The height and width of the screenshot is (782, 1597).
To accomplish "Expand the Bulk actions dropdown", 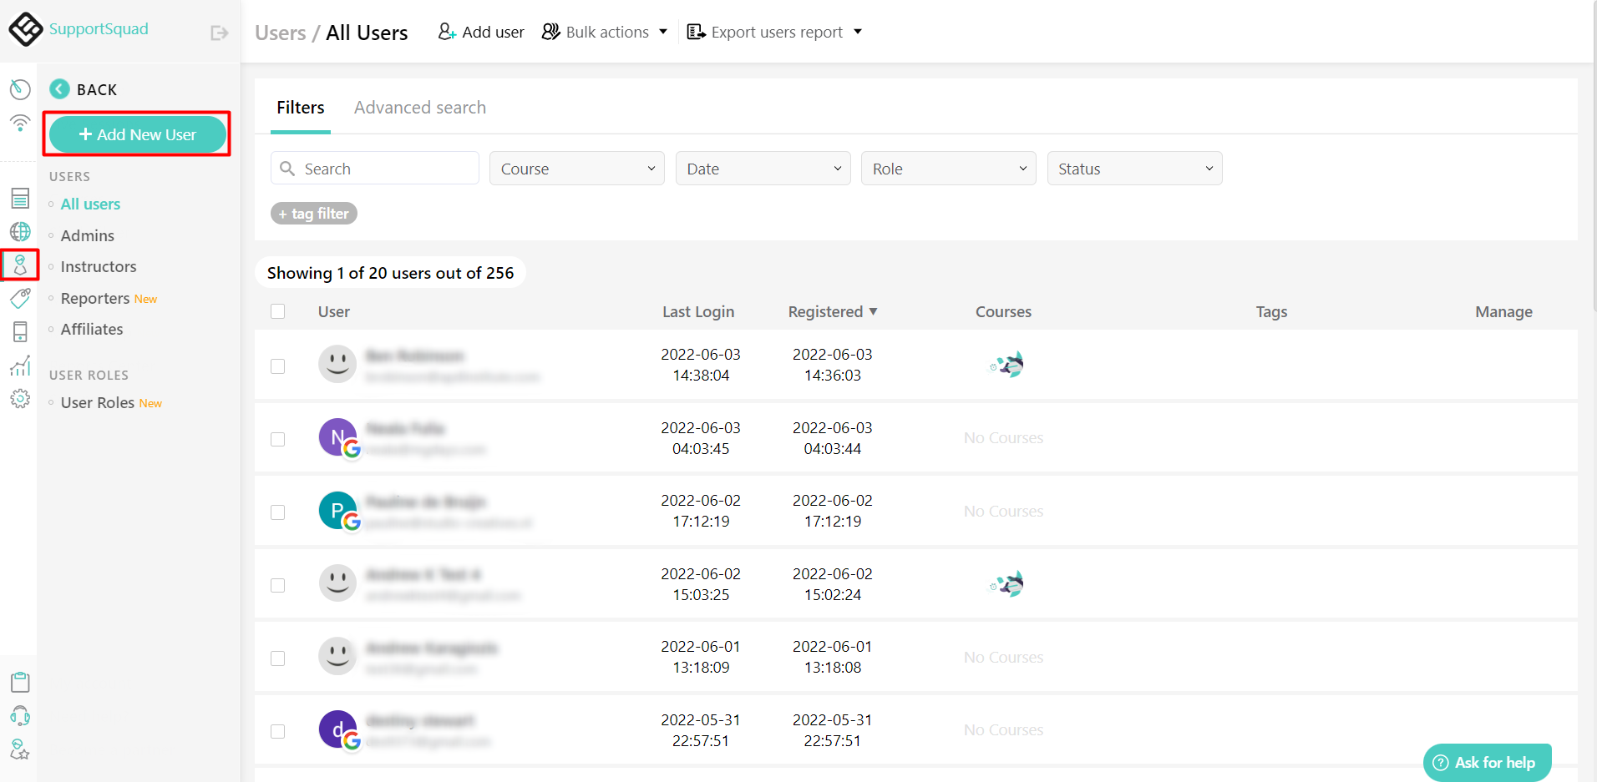I will coord(604,32).
